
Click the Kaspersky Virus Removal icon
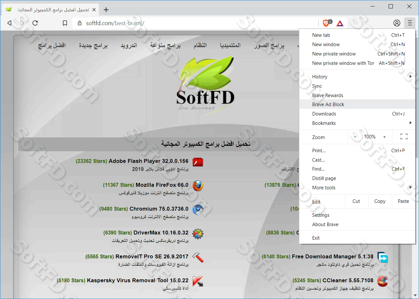pos(198,281)
